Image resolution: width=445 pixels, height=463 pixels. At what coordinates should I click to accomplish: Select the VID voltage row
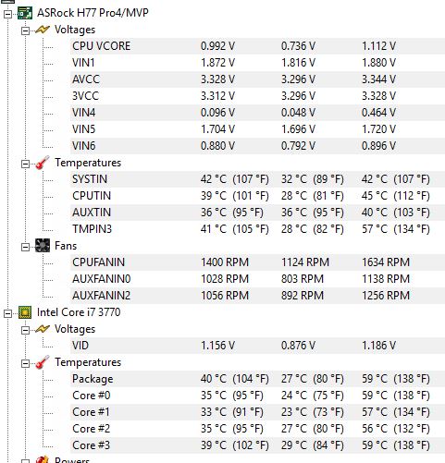coord(257,346)
